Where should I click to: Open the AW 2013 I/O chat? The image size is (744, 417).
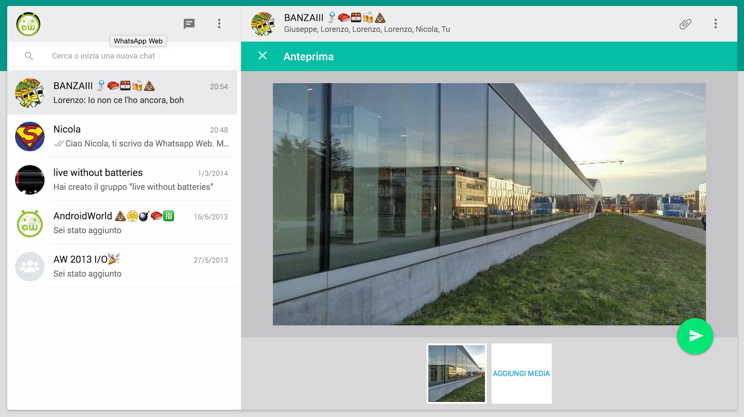[141, 266]
